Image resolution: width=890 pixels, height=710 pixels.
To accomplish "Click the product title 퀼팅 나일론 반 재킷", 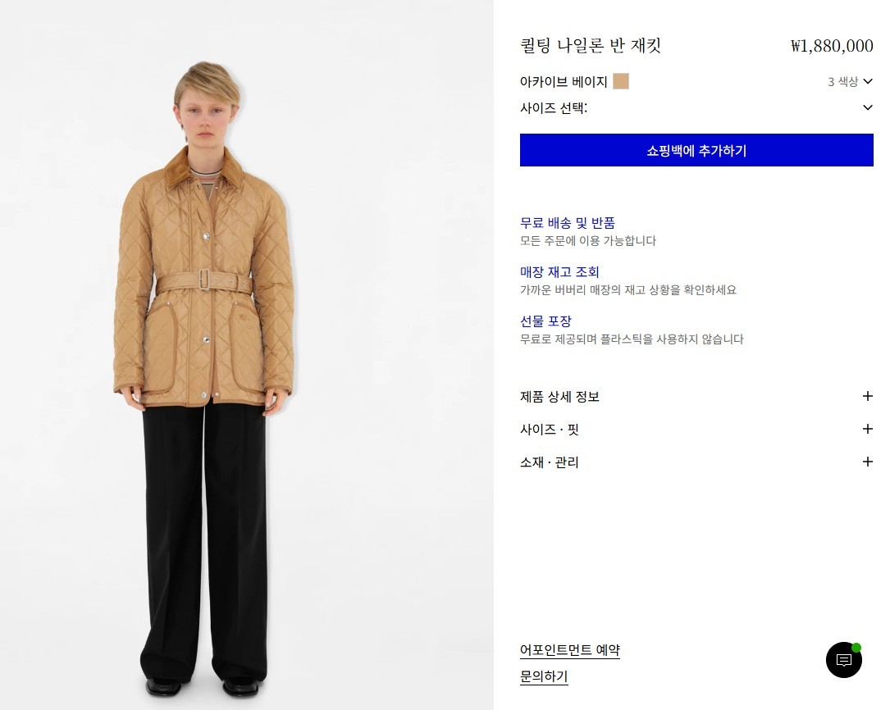I will click(591, 45).
